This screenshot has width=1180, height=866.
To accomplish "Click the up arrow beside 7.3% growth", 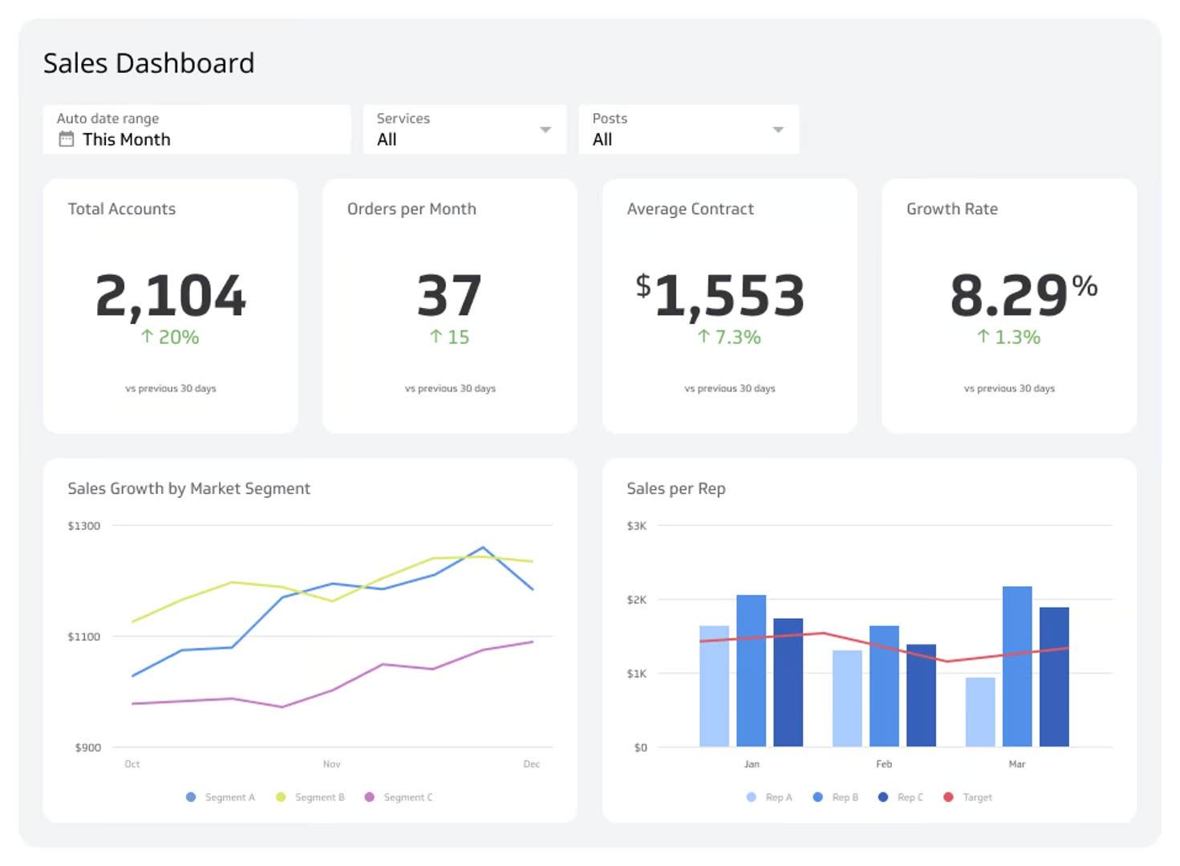I will pyautogui.click(x=703, y=338).
